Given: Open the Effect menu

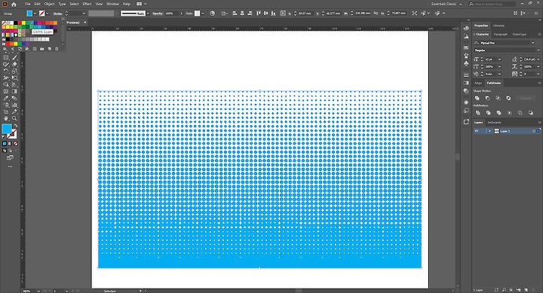Looking at the screenshot, I should pos(87,4).
